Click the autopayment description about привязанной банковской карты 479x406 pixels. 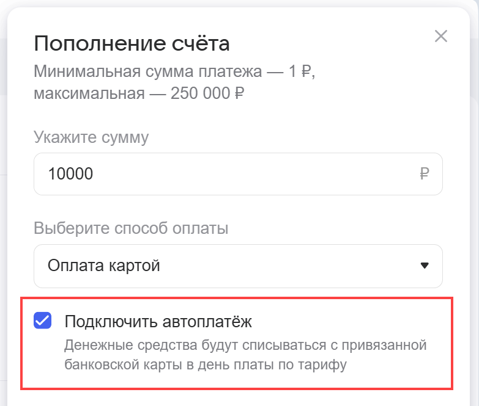point(245,346)
